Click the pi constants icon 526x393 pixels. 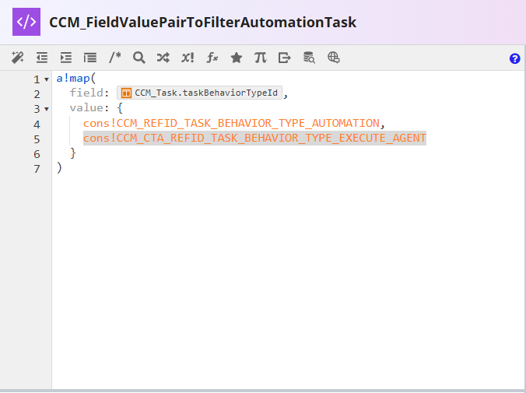[x=261, y=58]
